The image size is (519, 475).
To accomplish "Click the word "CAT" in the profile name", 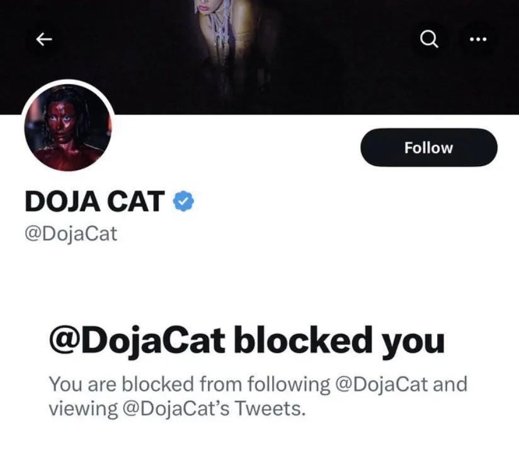I will click(134, 201).
